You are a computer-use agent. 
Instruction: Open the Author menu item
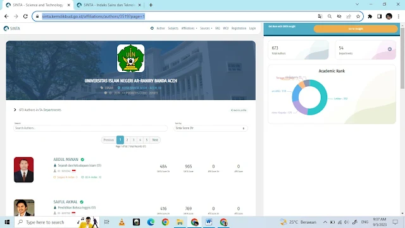(160, 28)
